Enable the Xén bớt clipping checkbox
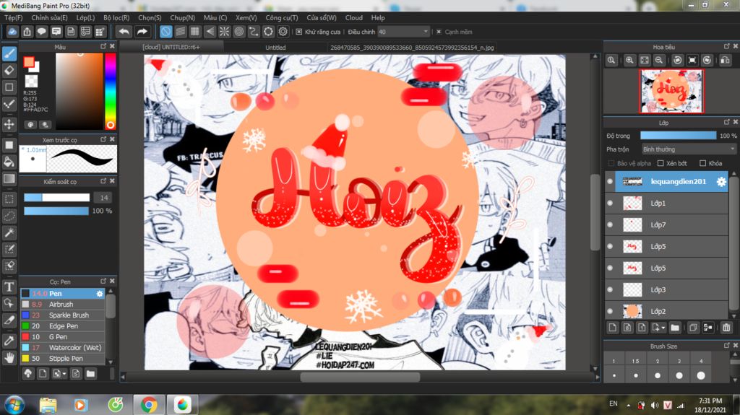 coord(661,163)
